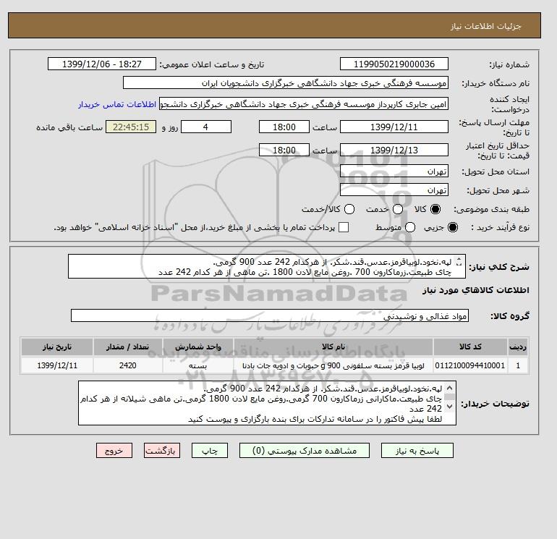The image size is (557, 539).
Task: Click the need number field 1199050219000036
Action: [394, 64]
